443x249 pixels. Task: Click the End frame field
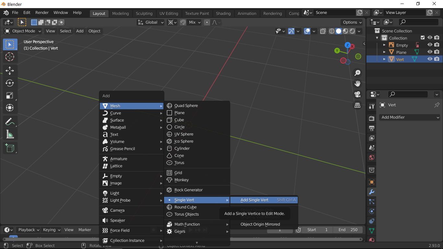pyautogui.click(x=348, y=230)
